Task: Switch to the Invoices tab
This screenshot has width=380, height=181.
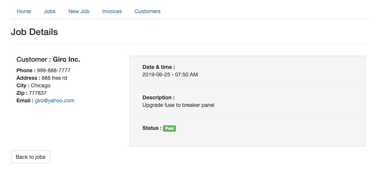Action: coord(112,11)
